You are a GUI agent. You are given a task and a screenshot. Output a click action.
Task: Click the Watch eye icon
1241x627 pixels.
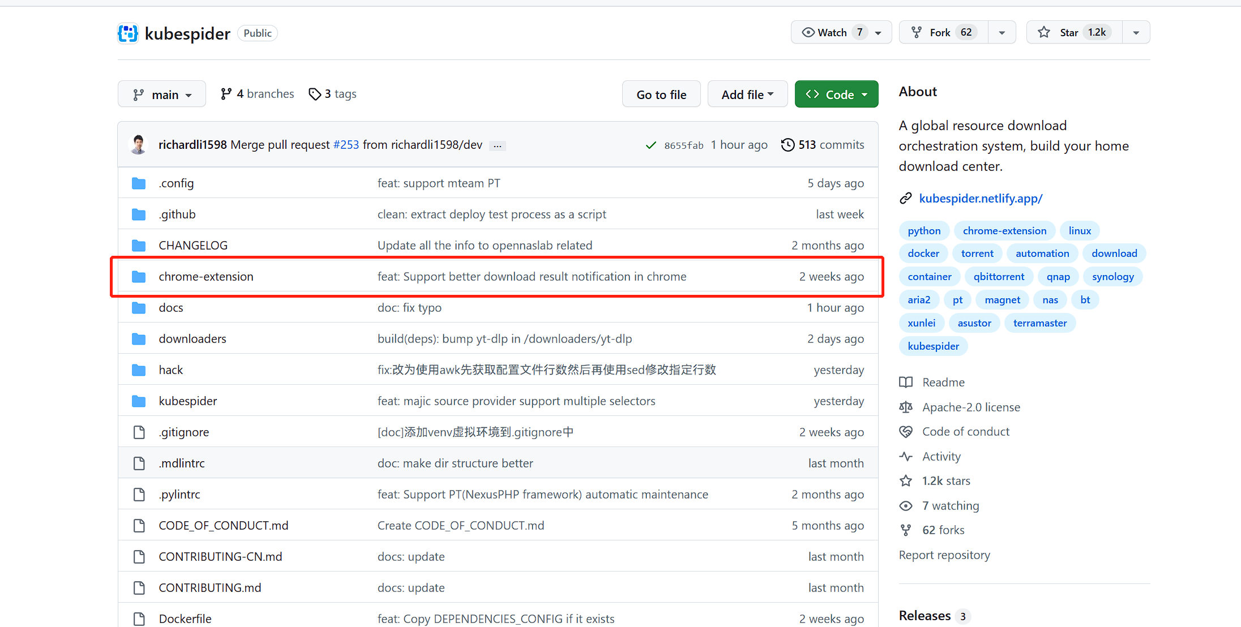click(x=808, y=32)
